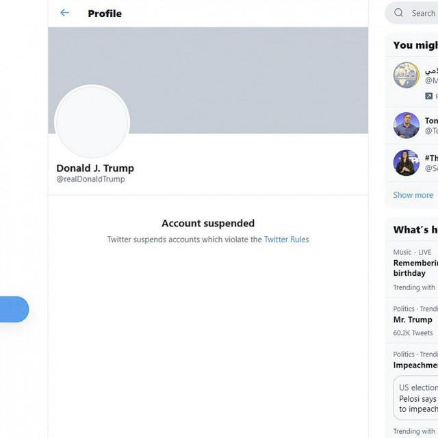Click the blank profile picture circle

(92, 122)
